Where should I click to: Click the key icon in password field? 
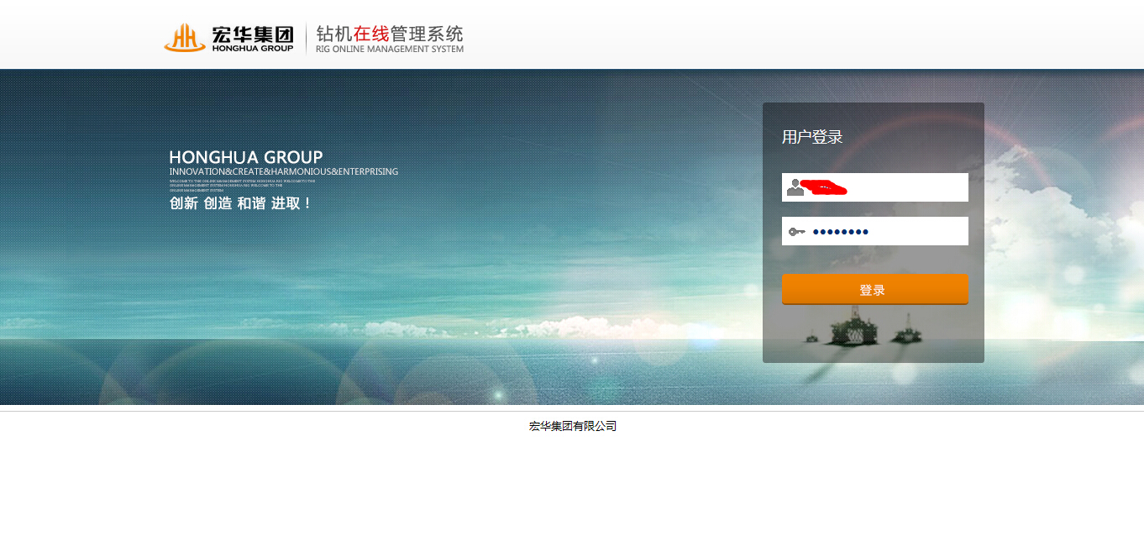[796, 231]
